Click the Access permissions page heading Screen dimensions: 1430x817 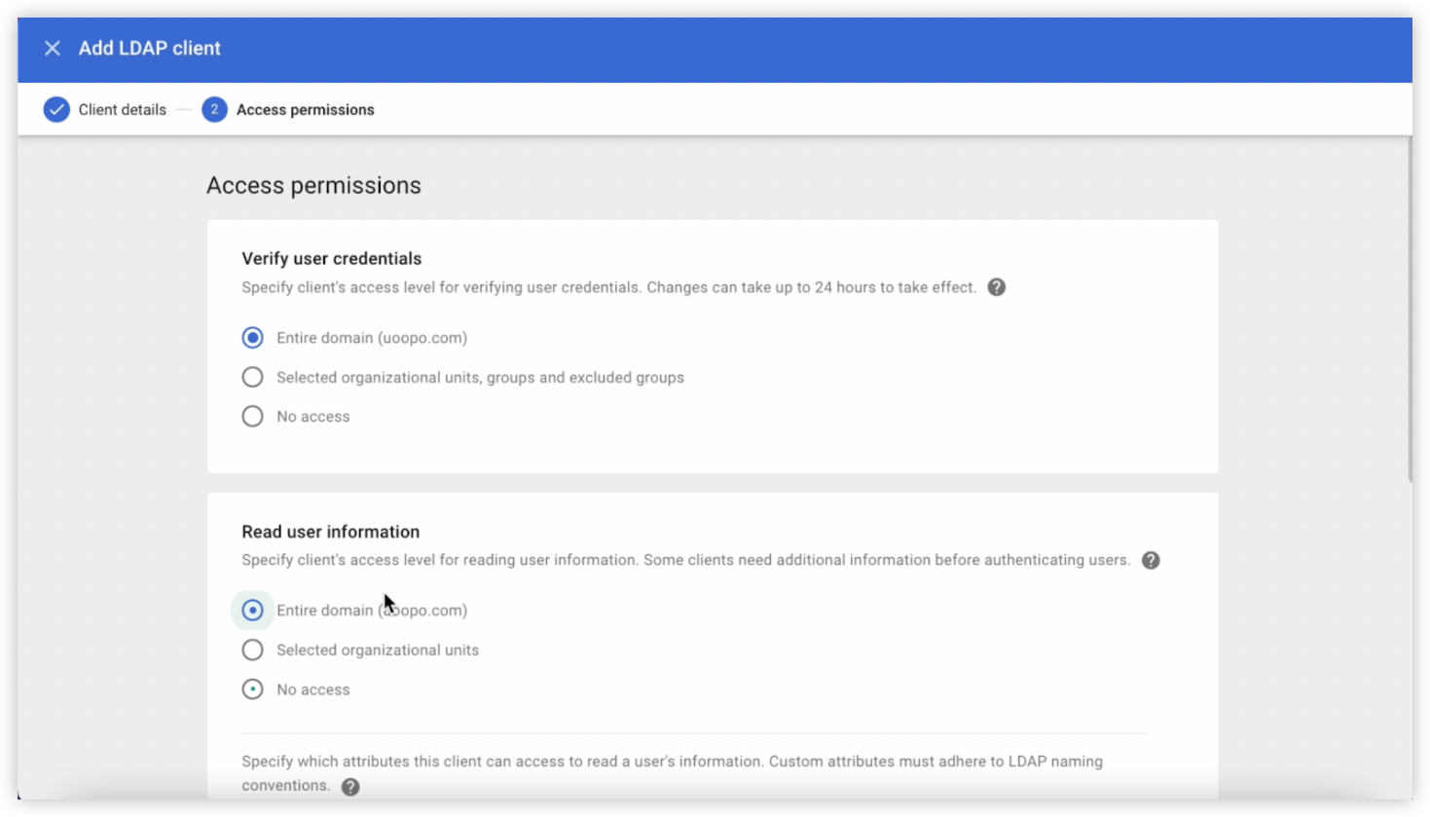pyautogui.click(x=313, y=185)
